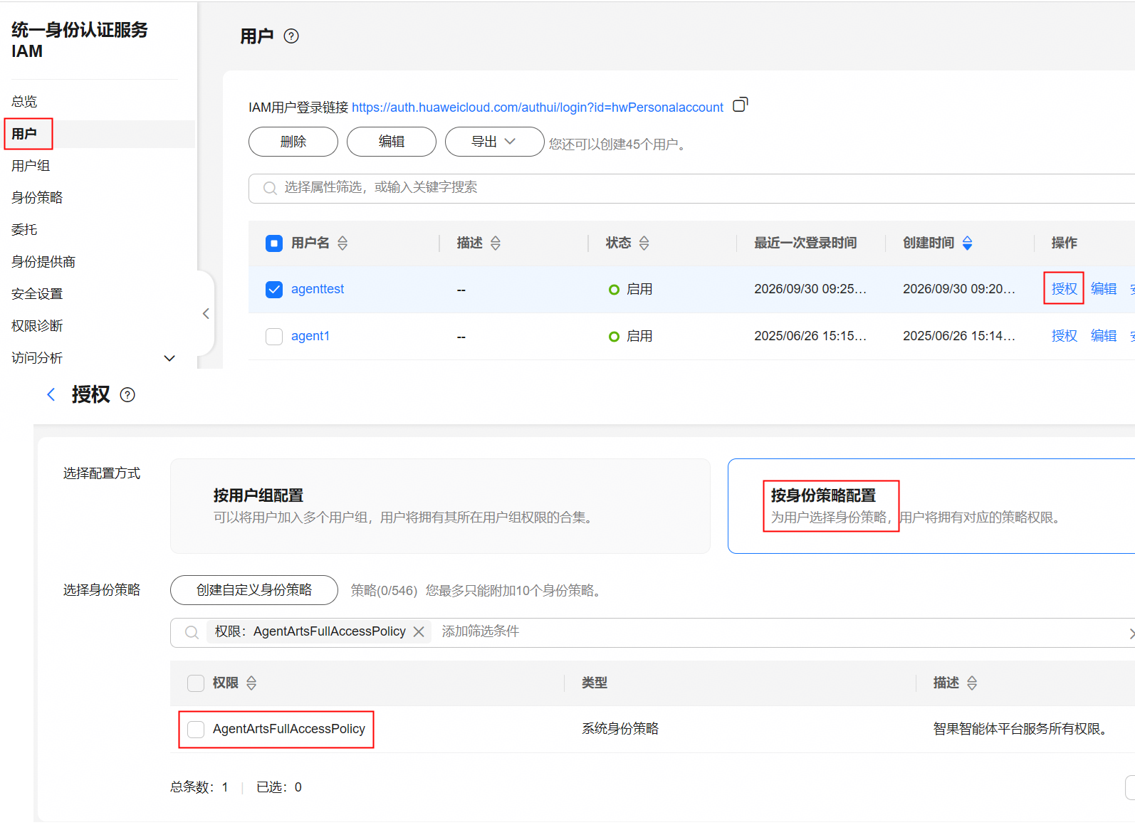This screenshot has height=825, width=1135.
Task: Sort policies by 权限 column
Action: 251,683
